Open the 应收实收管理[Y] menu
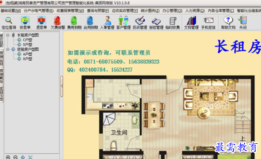This screenshot has width=261, height=159. pos(125,11)
